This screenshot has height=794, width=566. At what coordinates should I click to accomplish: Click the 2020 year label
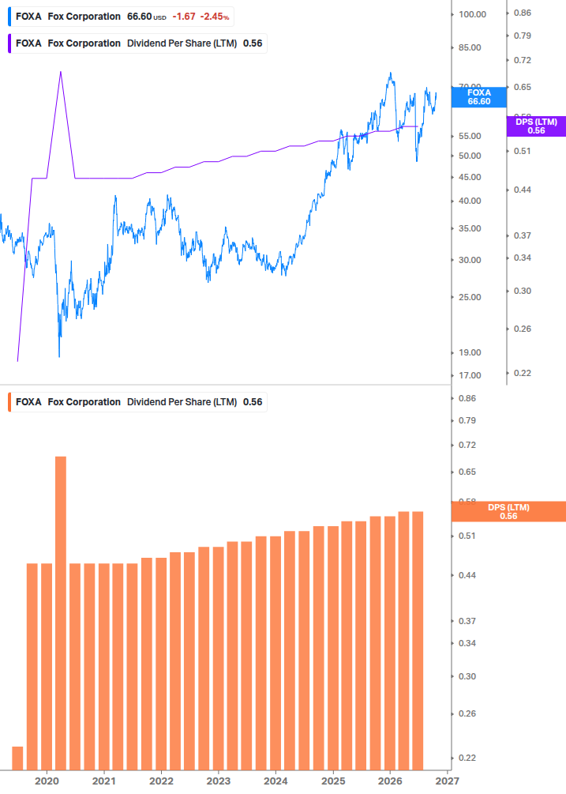(x=47, y=781)
